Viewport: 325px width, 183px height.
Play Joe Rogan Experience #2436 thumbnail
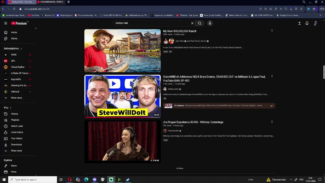[122, 142]
